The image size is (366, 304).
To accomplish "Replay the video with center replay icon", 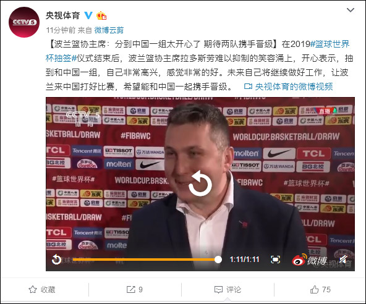I will 200,183.
